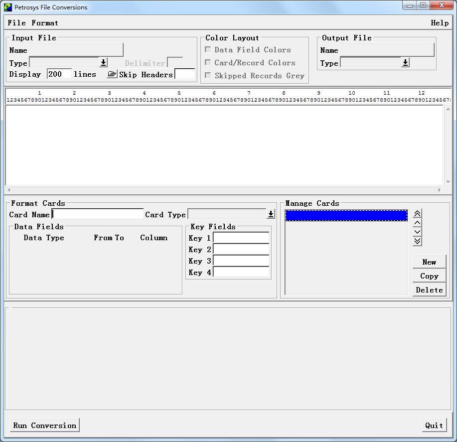This screenshot has height=442, width=457.
Task: Click the open folder browse icon
Action: pos(112,74)
